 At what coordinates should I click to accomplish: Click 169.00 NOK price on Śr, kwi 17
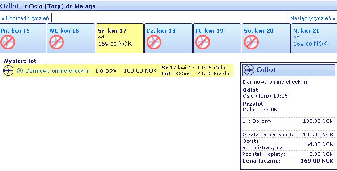pyautogui.click(x=115, y=44)
